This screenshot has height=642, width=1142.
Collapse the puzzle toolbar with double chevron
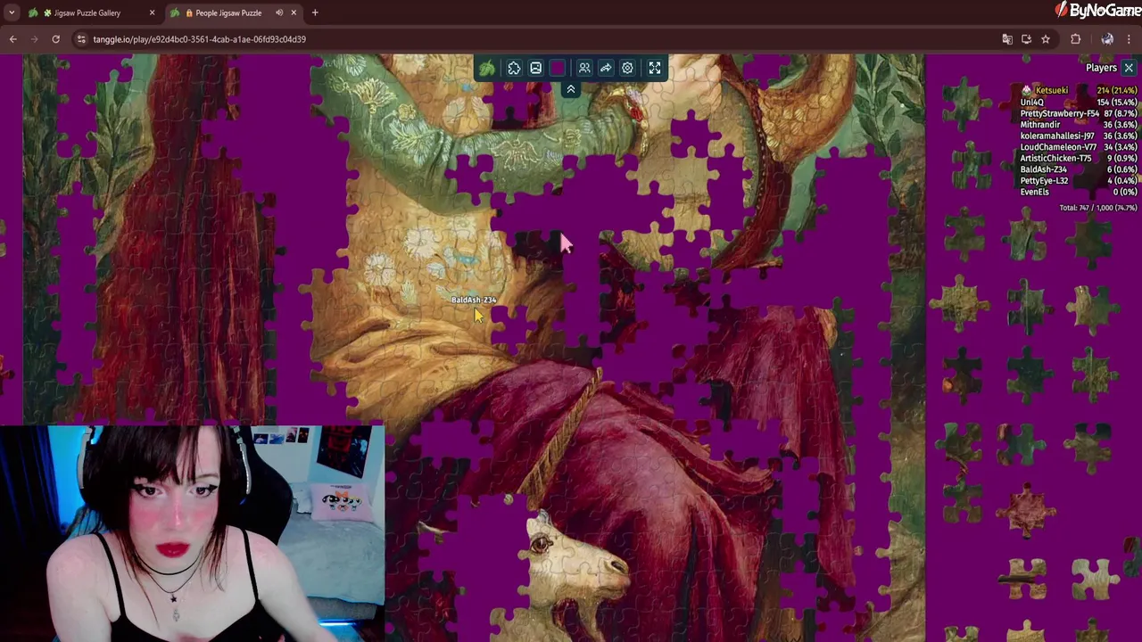[x=571, y=89]
